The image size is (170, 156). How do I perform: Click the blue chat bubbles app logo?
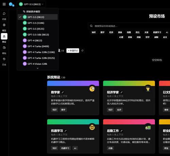12,4
